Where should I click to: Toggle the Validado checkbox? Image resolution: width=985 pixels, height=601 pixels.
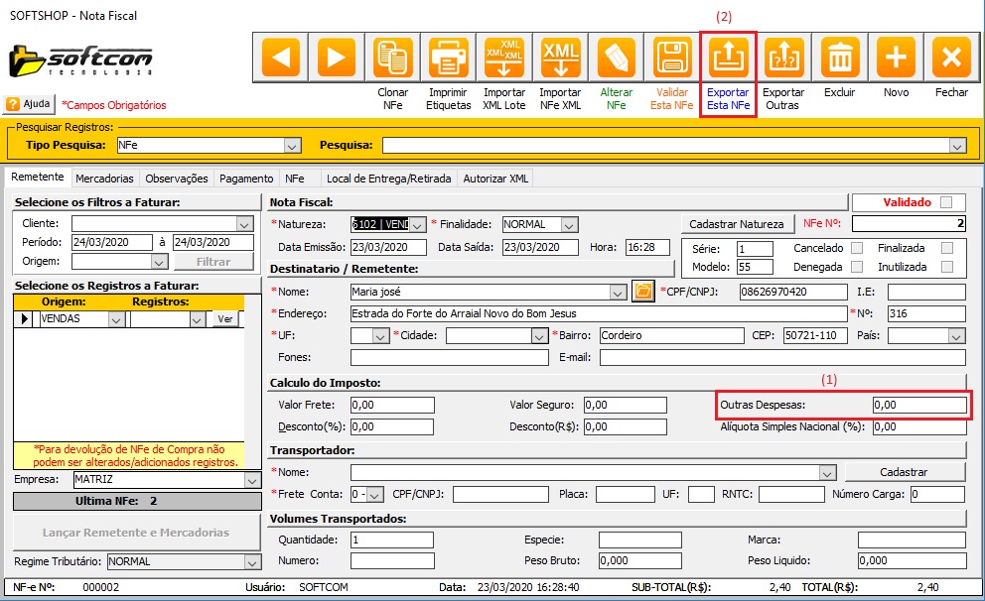946,202
